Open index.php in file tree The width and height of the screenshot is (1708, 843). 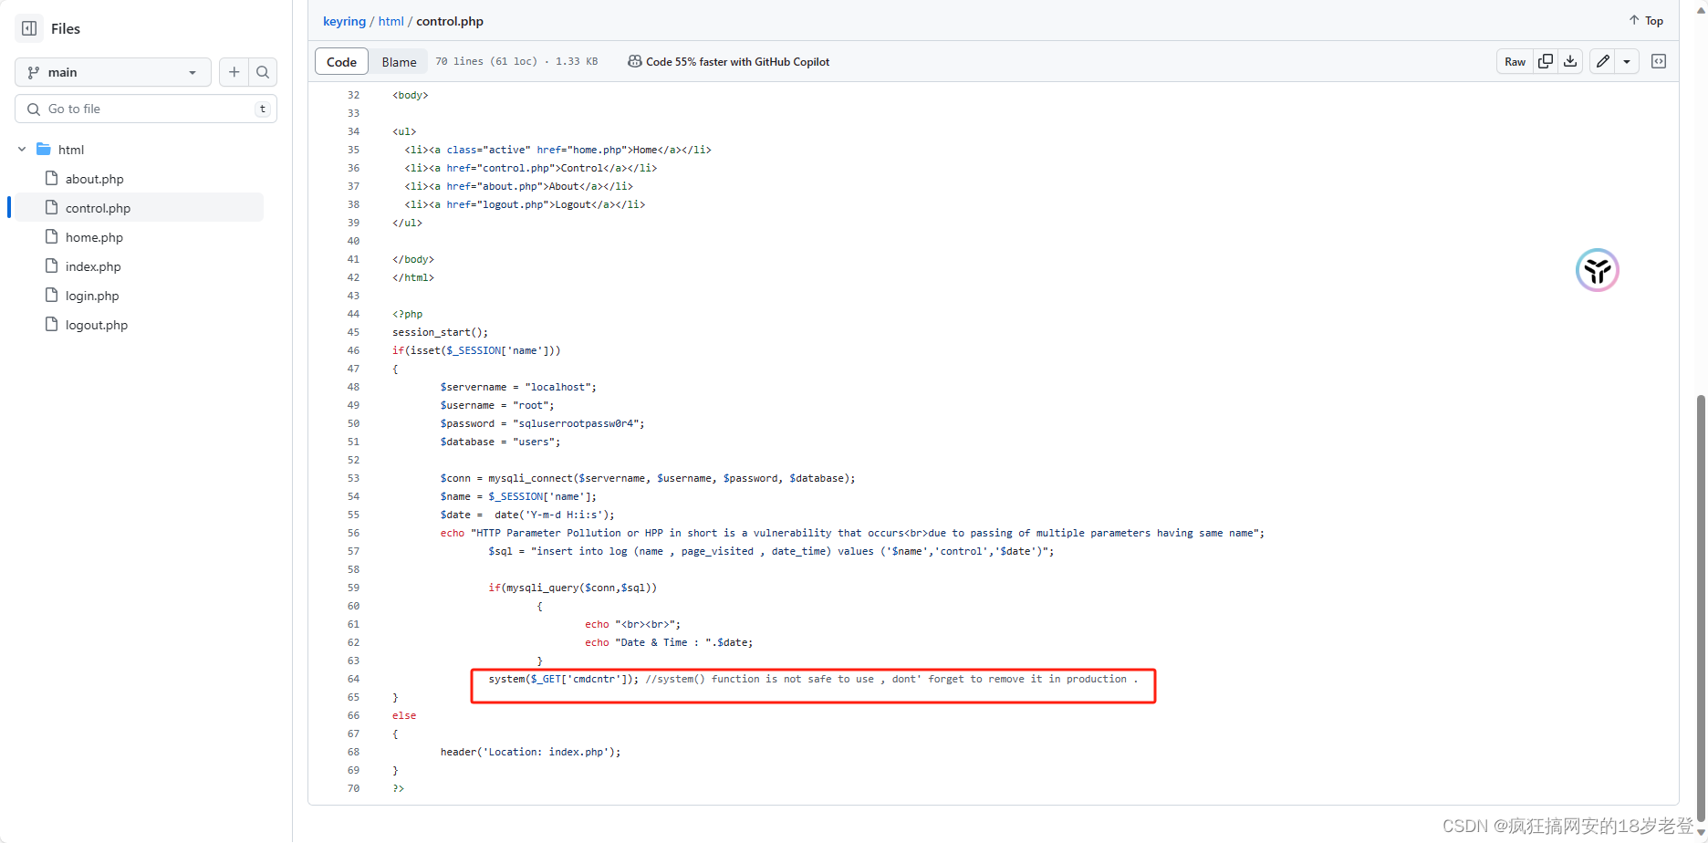pyautogui.click(x=93, y=266)
